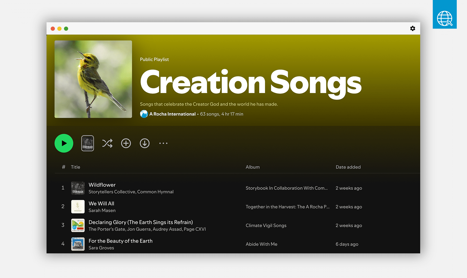467x278 pixels.
Task: Open the Climate Vigil Songs album
Action: click(x=266, y=225)
